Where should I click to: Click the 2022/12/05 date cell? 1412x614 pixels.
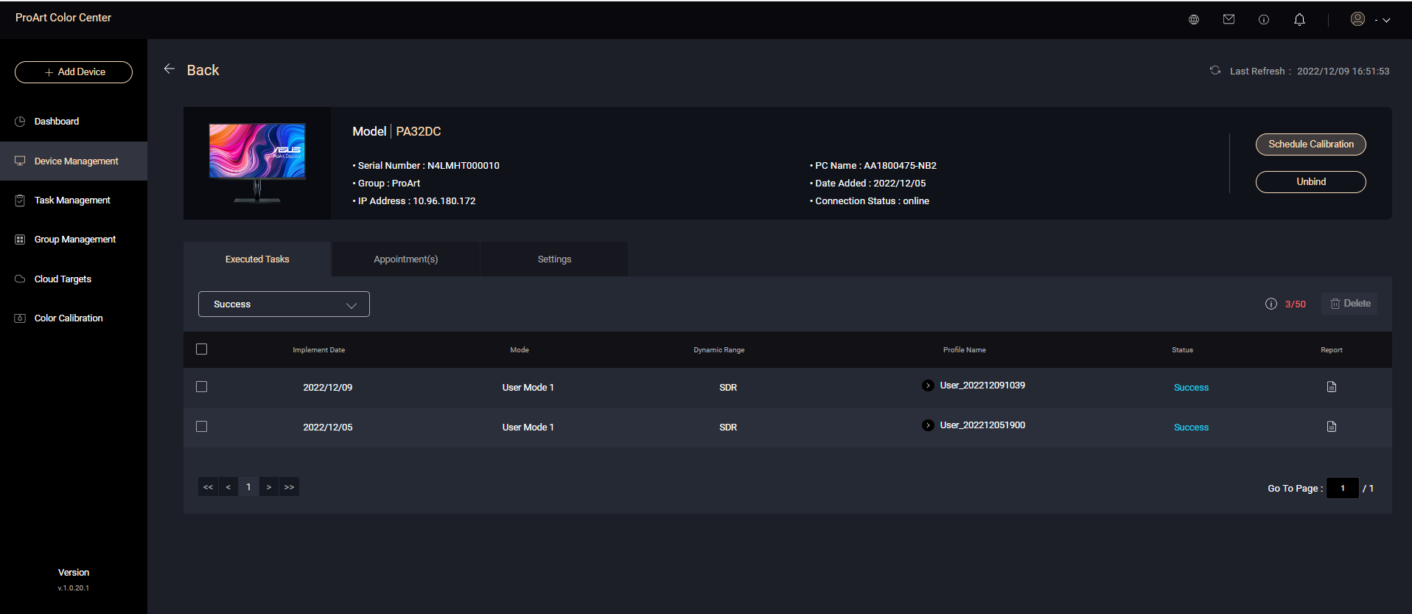coord(328,428)
